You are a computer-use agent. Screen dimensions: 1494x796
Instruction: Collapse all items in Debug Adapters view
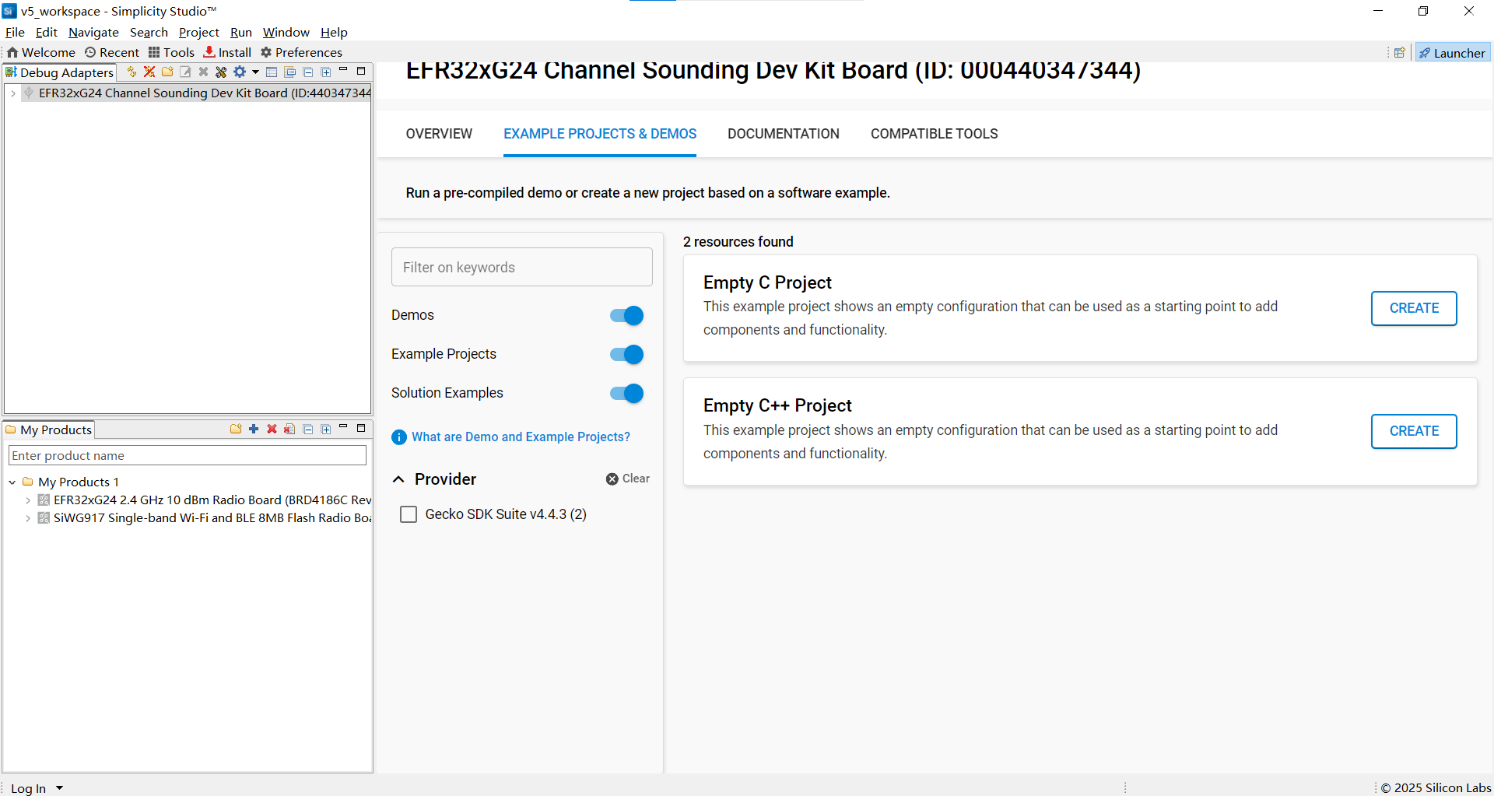tap(308, 72)
